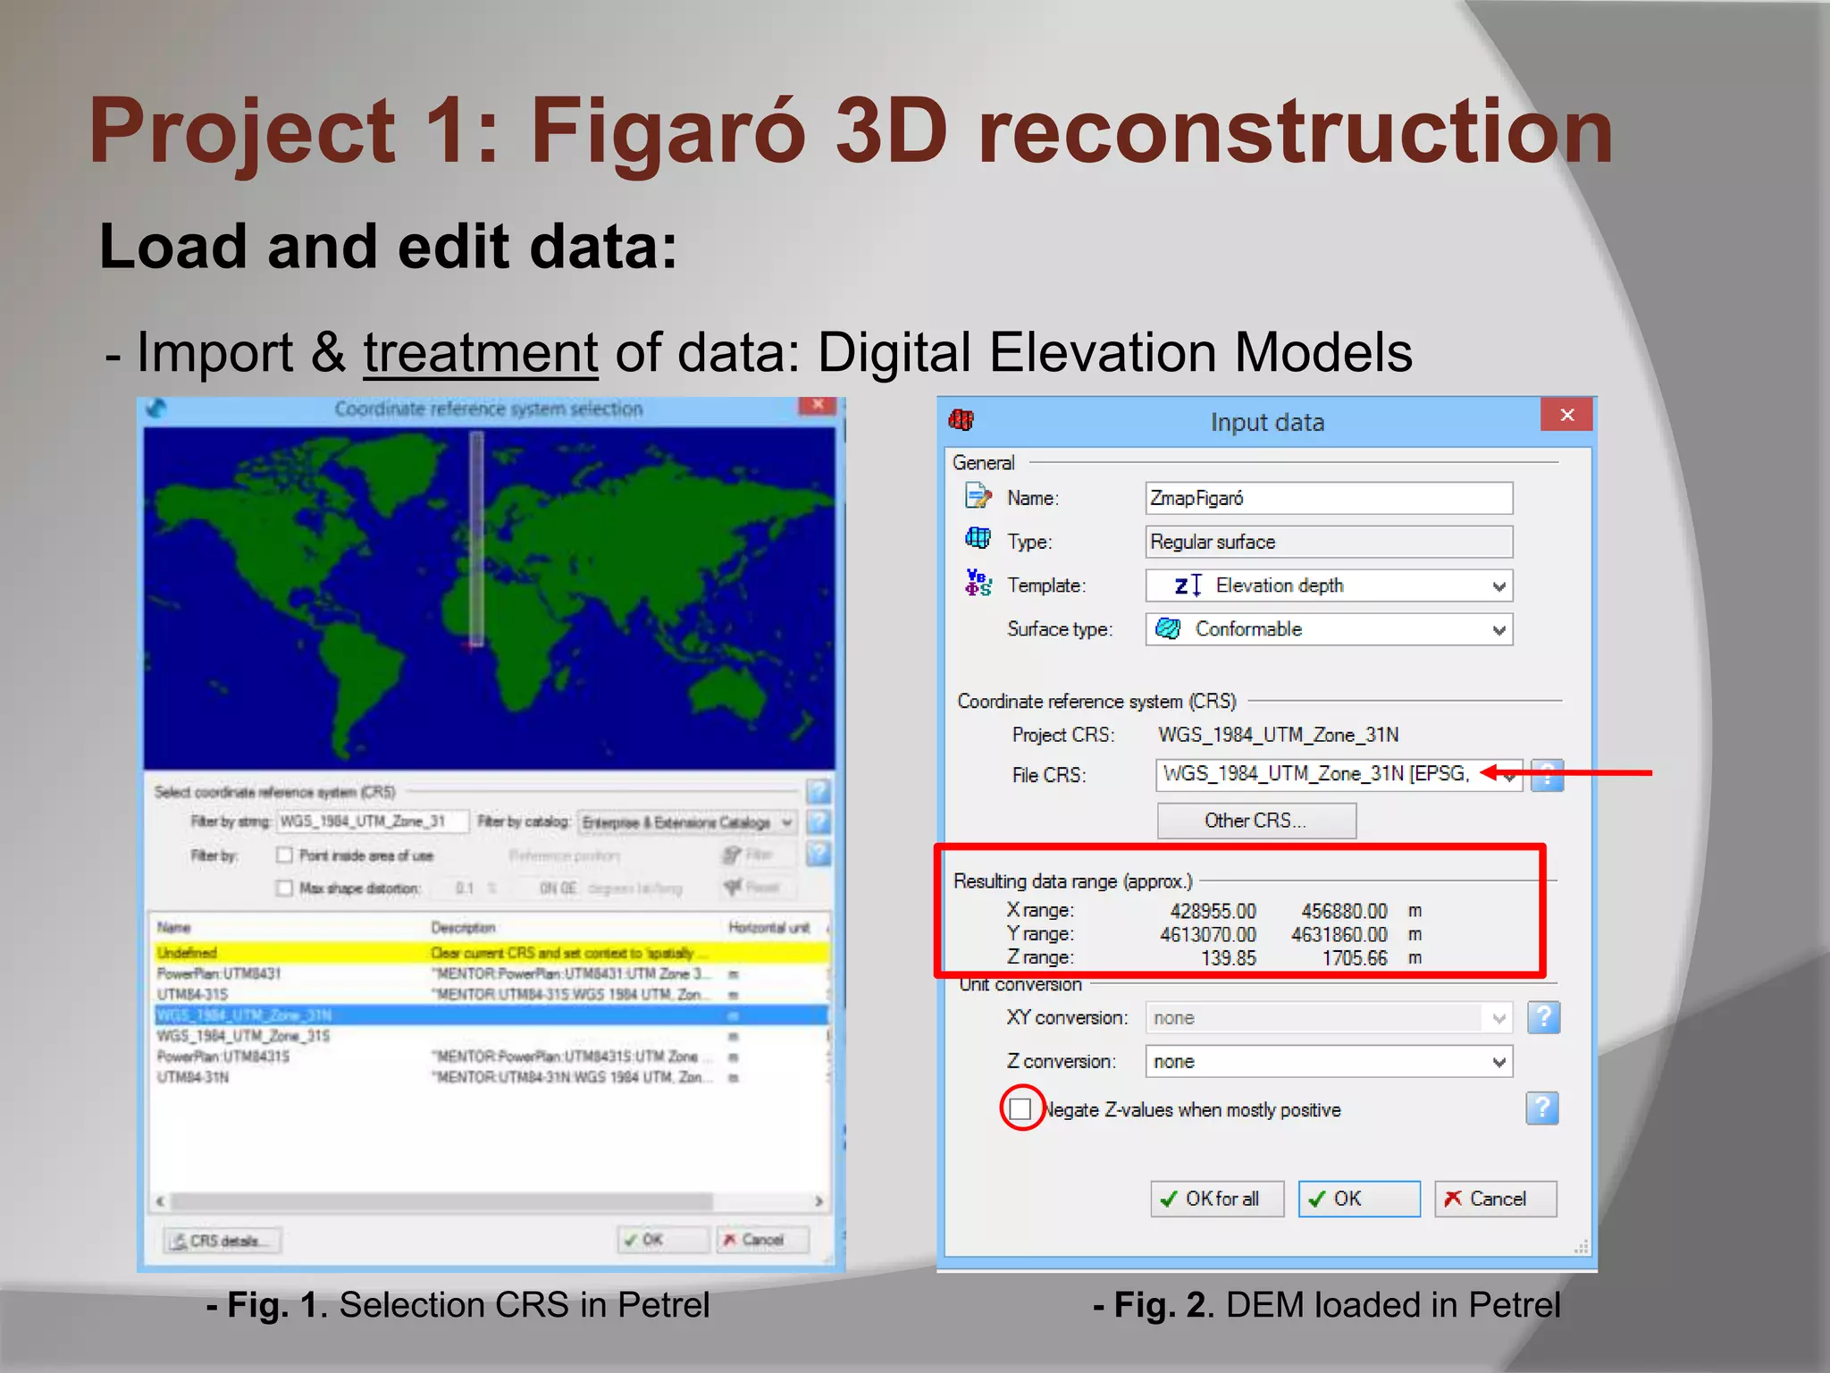Click the Template icon in Input data
This screenshot has height=1373, width=1830.
(978, 584)
